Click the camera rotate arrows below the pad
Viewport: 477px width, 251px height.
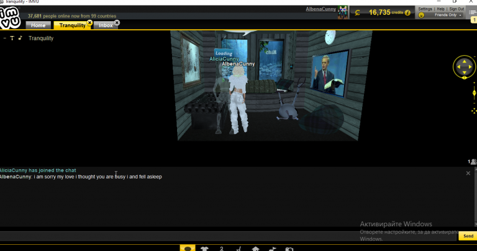tap(464, 78)
